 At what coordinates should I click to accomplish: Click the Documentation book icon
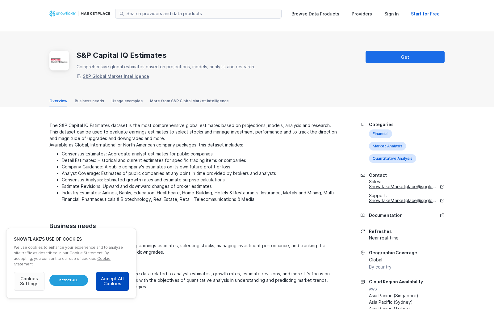tap(363, 215)
